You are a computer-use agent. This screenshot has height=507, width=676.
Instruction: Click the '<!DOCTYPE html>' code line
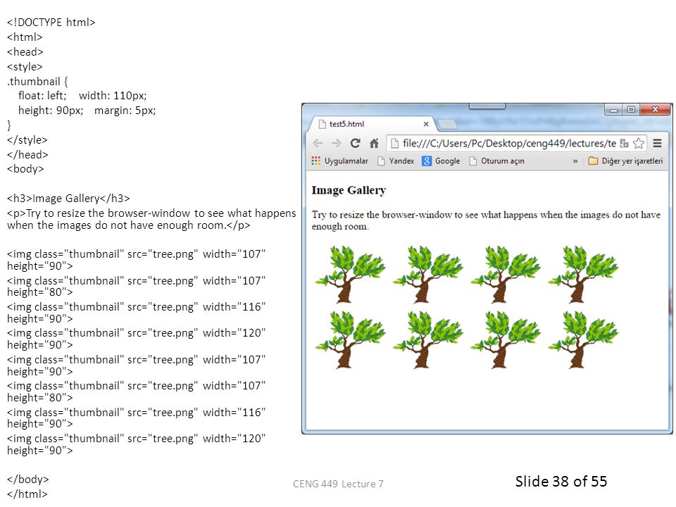51,22
